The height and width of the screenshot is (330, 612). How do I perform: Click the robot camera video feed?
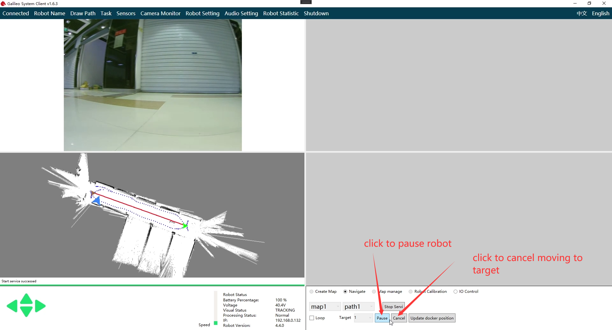(153, 85)
